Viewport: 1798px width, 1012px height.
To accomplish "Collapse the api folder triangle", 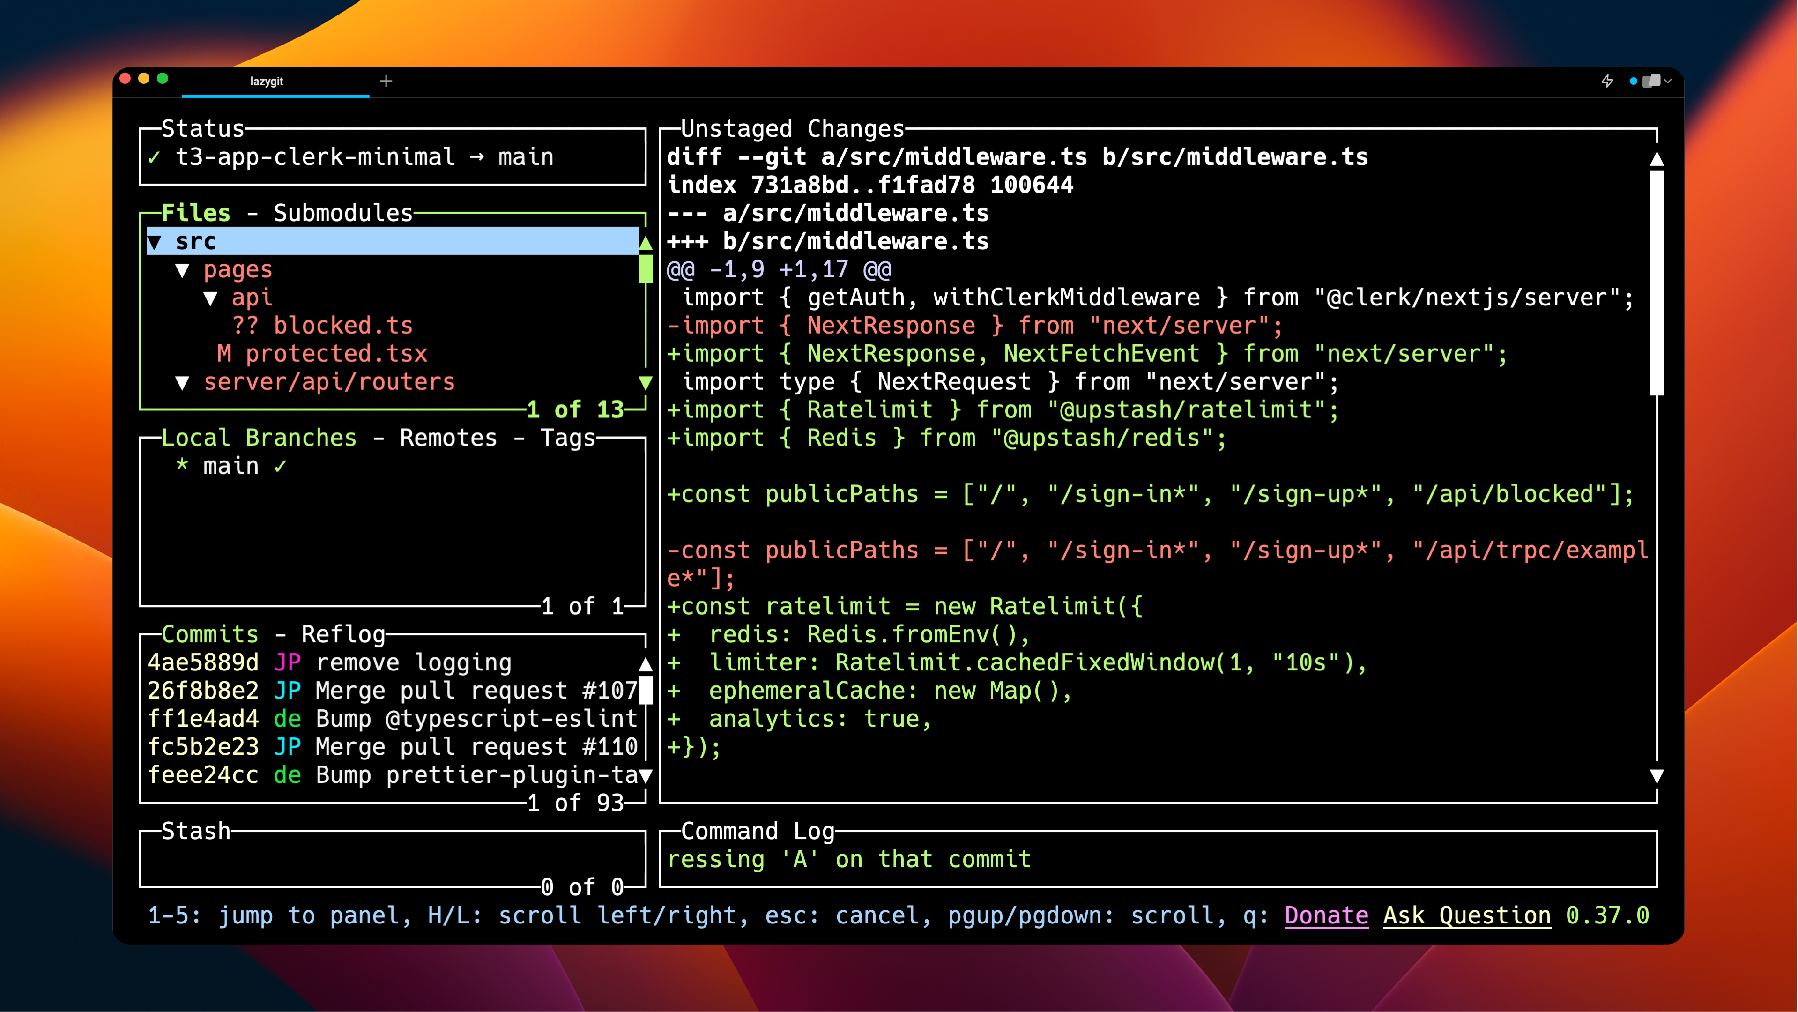I will pos(211,298).
